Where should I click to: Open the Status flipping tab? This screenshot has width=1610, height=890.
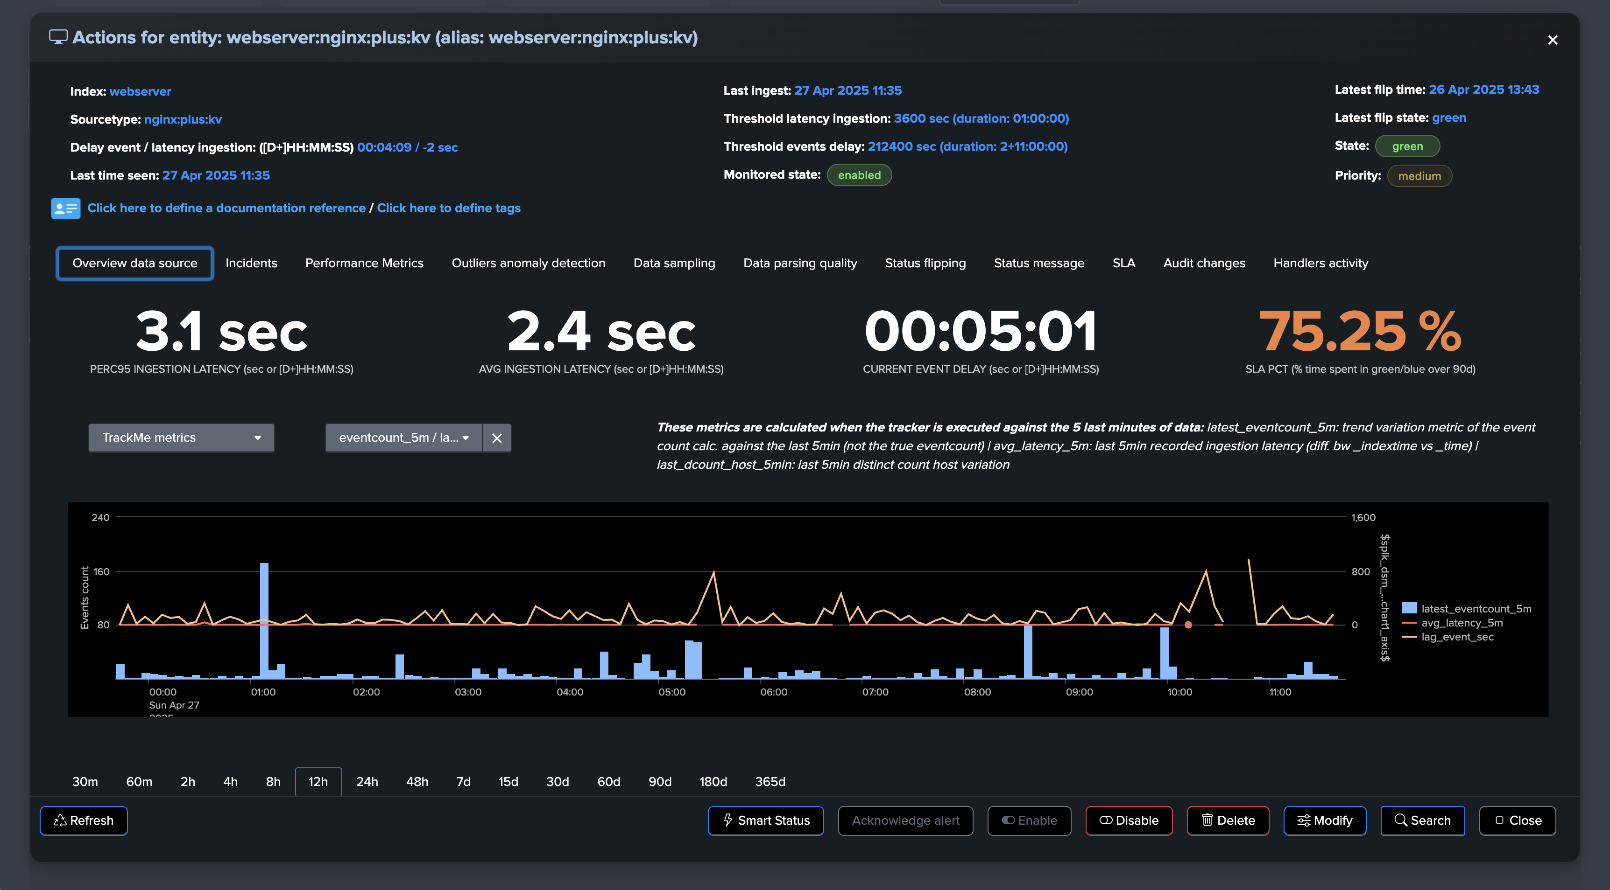click(x=925, y=263)
